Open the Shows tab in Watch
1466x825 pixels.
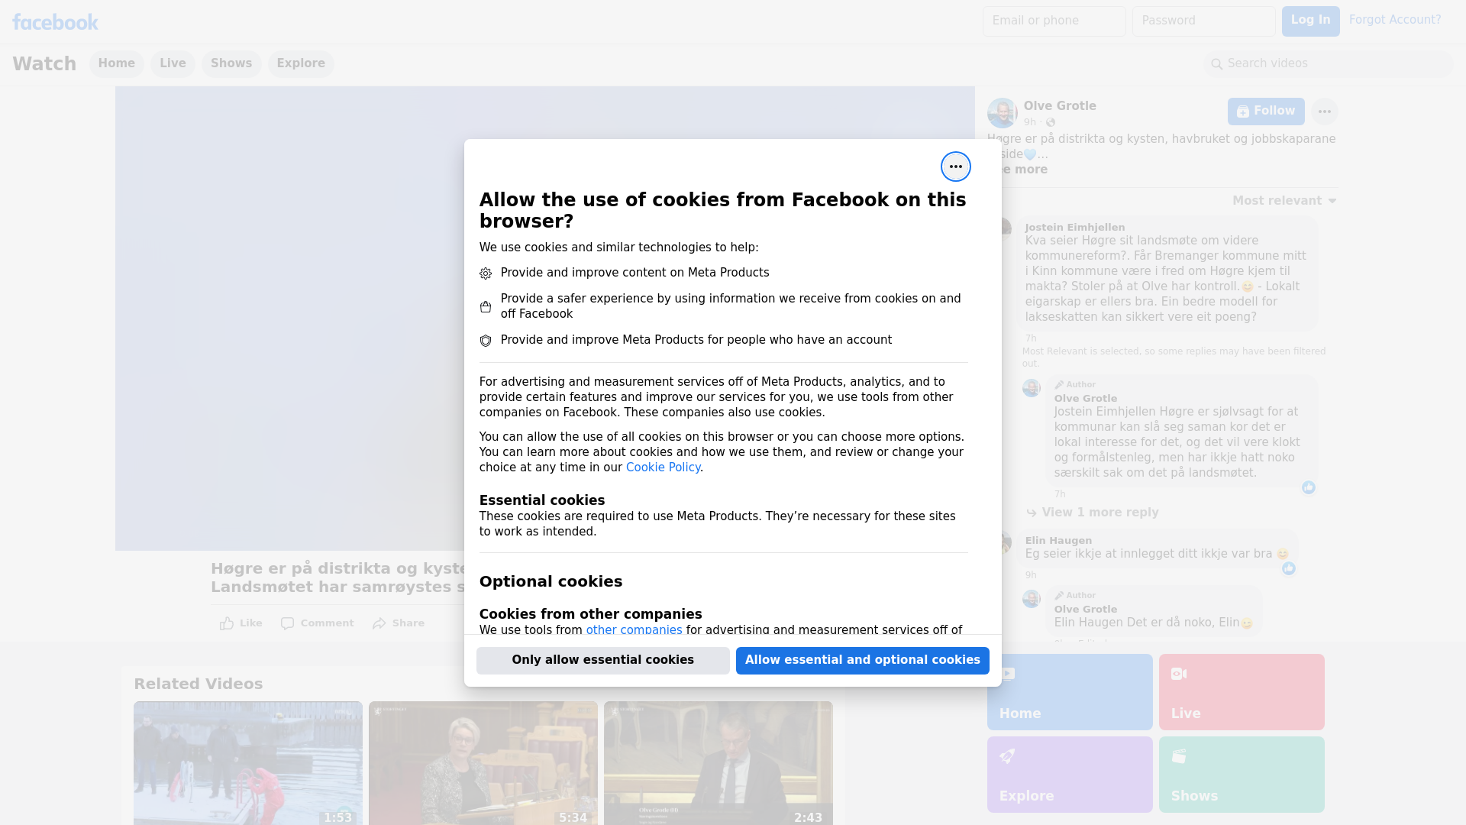pyautogui.click(x=231, y=63)
